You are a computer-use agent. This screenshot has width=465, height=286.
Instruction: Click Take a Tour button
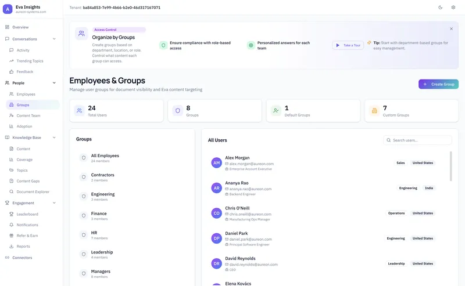(348, 45)
